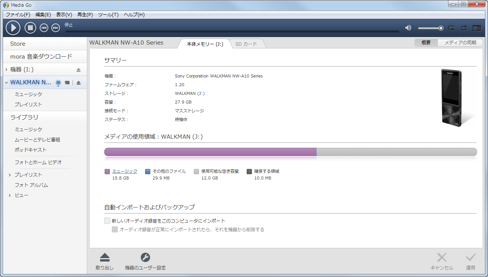Click the Media Go title bar app icon
The height and width of the screenshot is (277, 488).
[x=6, y=5]
